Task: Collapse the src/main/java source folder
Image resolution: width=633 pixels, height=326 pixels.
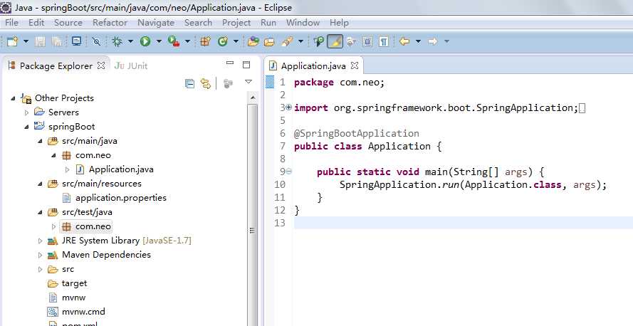Action: point(40,141)
